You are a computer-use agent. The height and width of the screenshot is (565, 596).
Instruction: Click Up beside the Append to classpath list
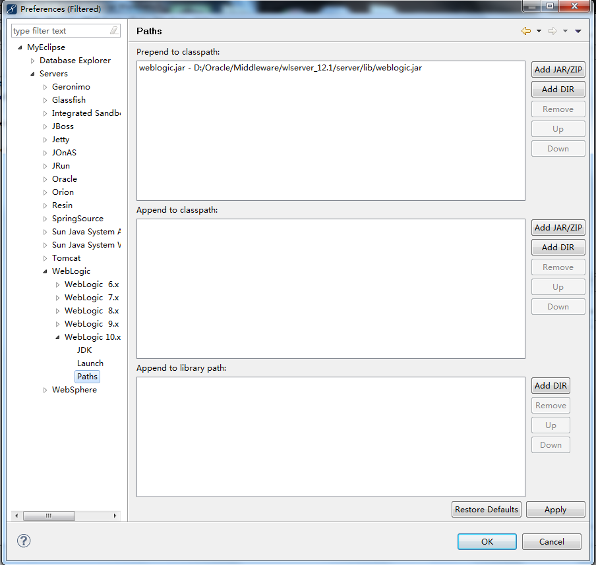click(558, 286)
